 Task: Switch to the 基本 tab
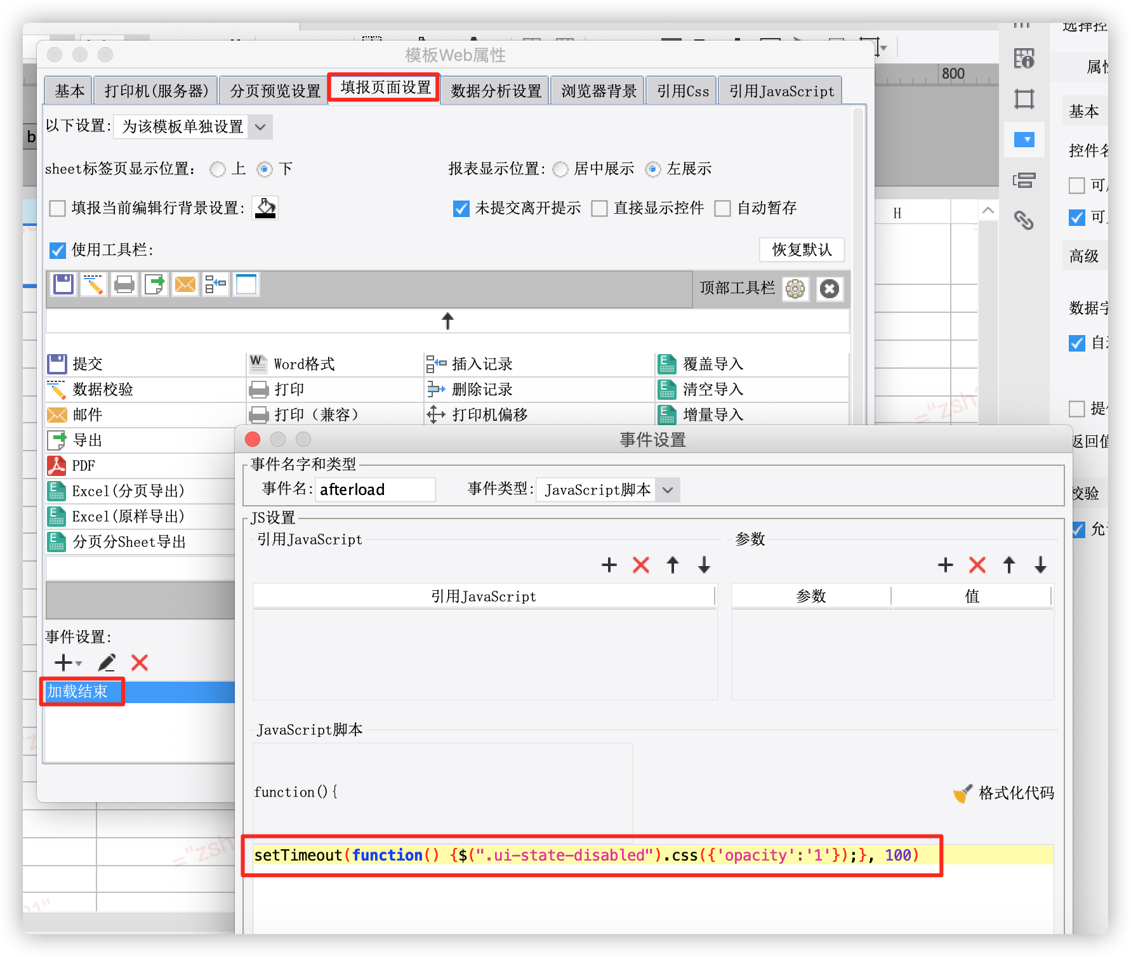click(x=69, y=91)
